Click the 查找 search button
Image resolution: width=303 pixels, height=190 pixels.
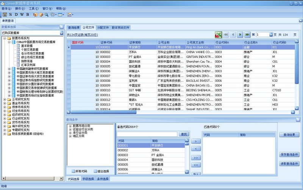point(184,134)
